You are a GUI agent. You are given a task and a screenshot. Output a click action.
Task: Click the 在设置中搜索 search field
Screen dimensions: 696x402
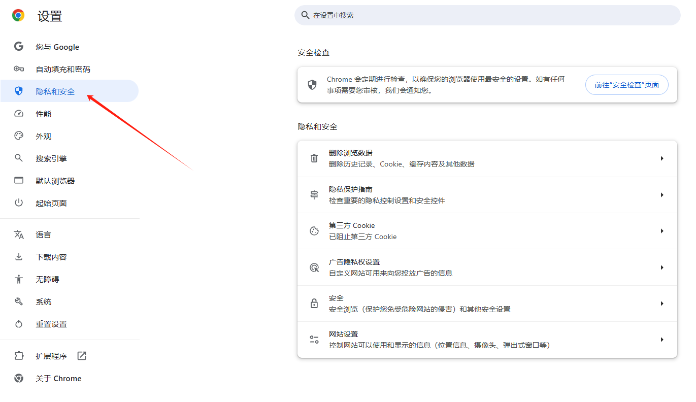pos(487,15)
